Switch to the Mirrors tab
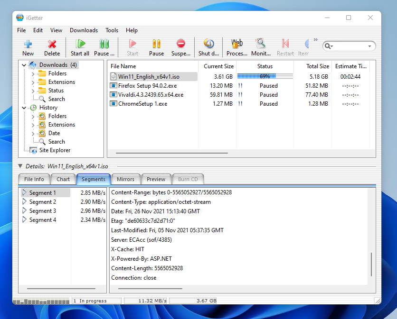 126,179
